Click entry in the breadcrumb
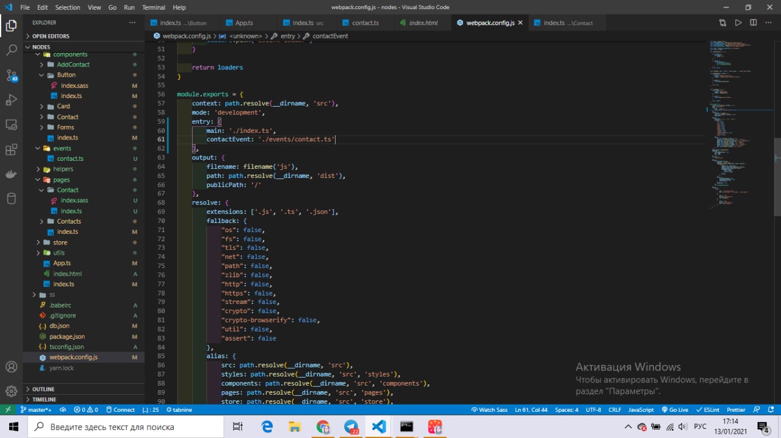The height and width of the screenshot is (438, 781). [287, 36]
